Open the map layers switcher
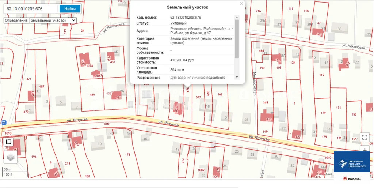The height and width of the screenshot is (188, 374). 11,157
